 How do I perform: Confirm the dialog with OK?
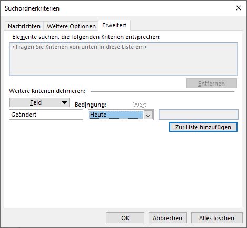(125, 218)
